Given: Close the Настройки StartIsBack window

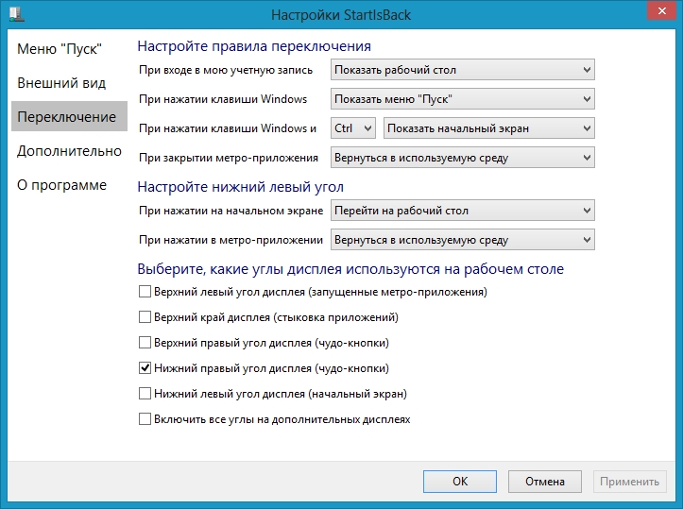Looking at the screenshot, I should [x=661, y=11].
